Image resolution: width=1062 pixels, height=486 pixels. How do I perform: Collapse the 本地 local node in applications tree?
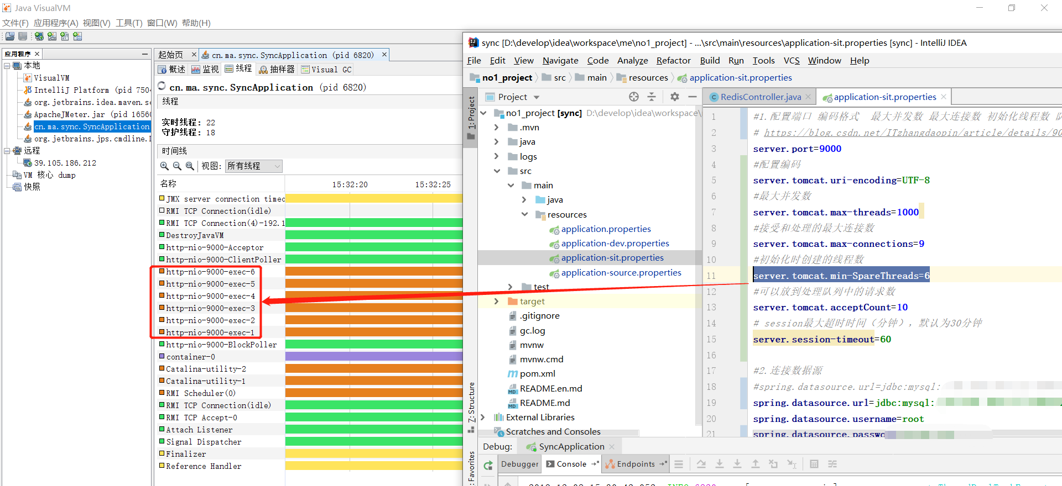pos(7,66)
